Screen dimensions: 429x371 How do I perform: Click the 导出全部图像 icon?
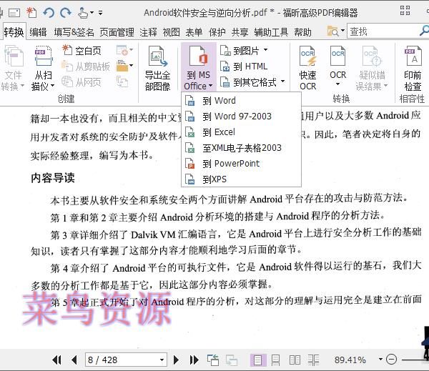point(157,69)
